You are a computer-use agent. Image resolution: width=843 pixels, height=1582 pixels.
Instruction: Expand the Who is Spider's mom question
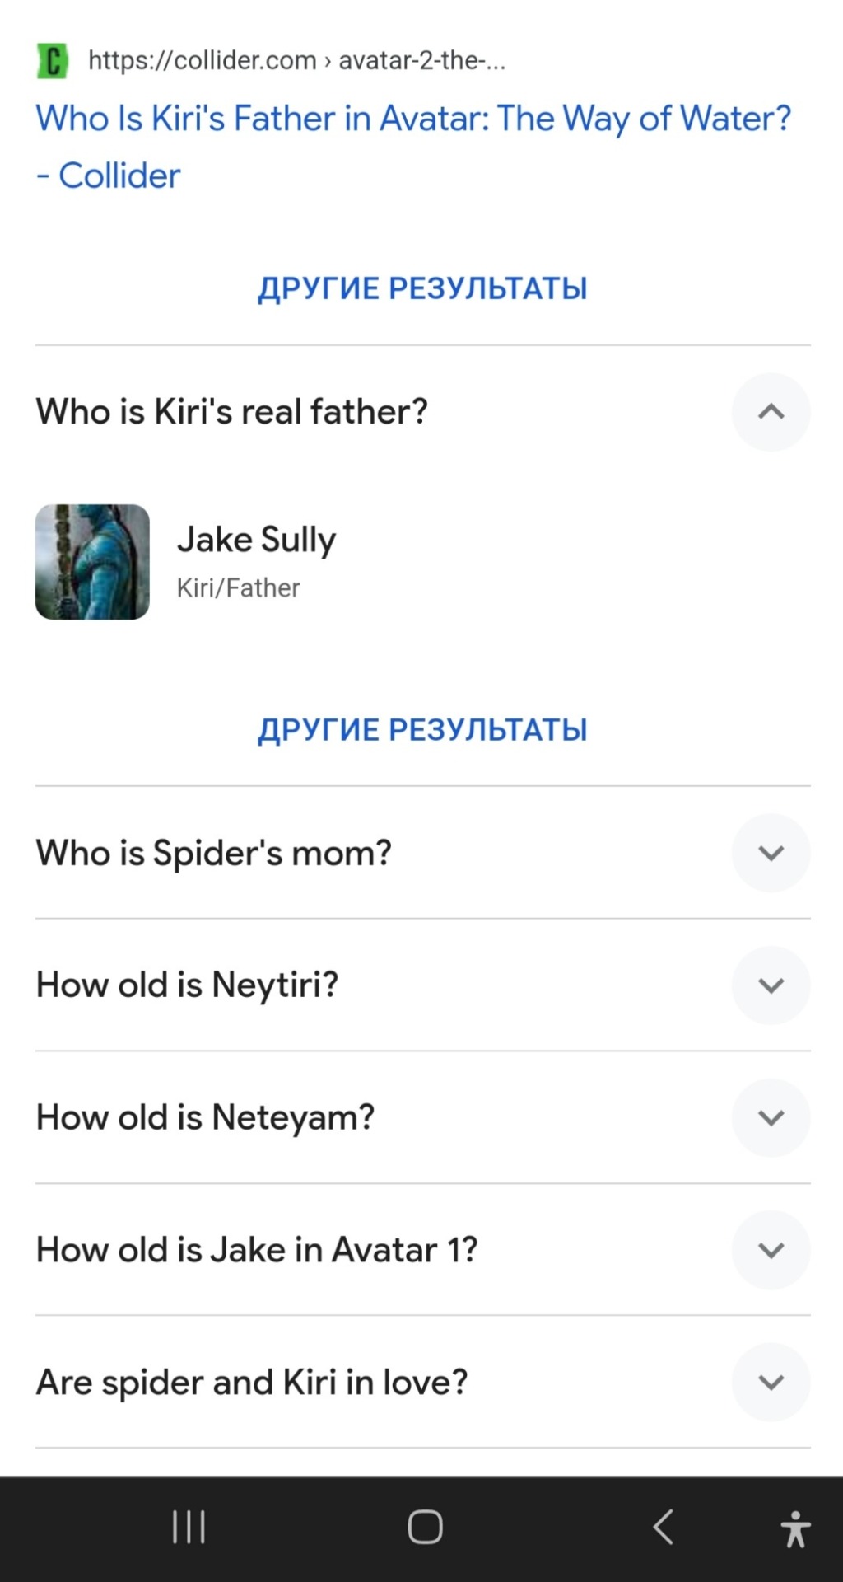coord(771,853)
